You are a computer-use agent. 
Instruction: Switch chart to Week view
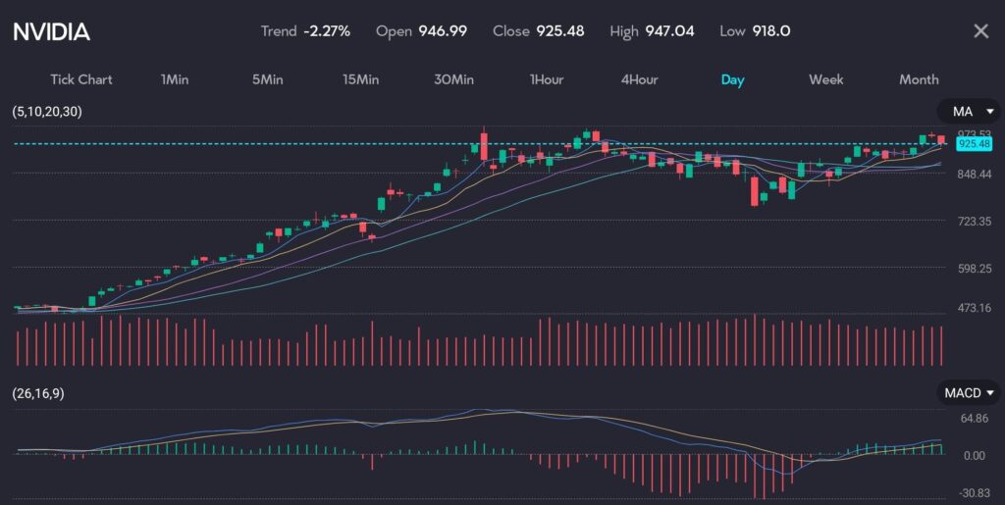point(825,79)
